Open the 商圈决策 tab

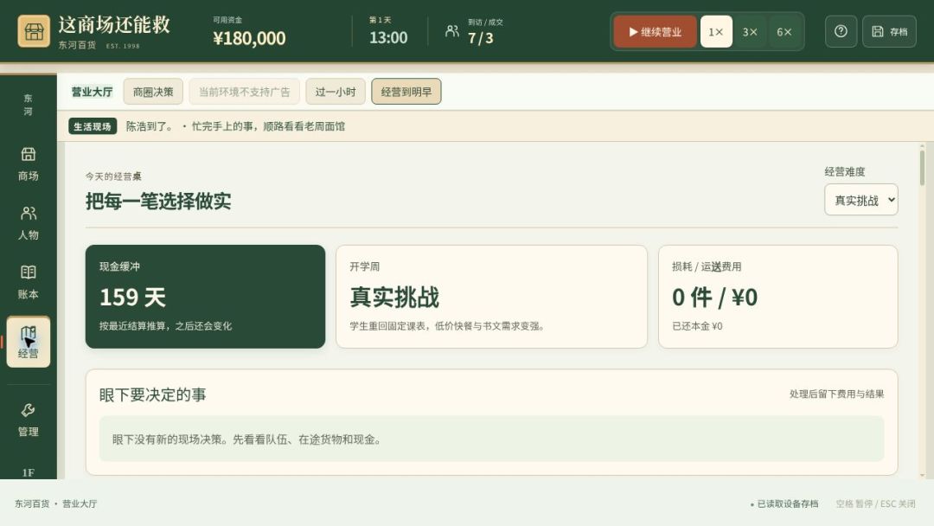click(153, 92)
